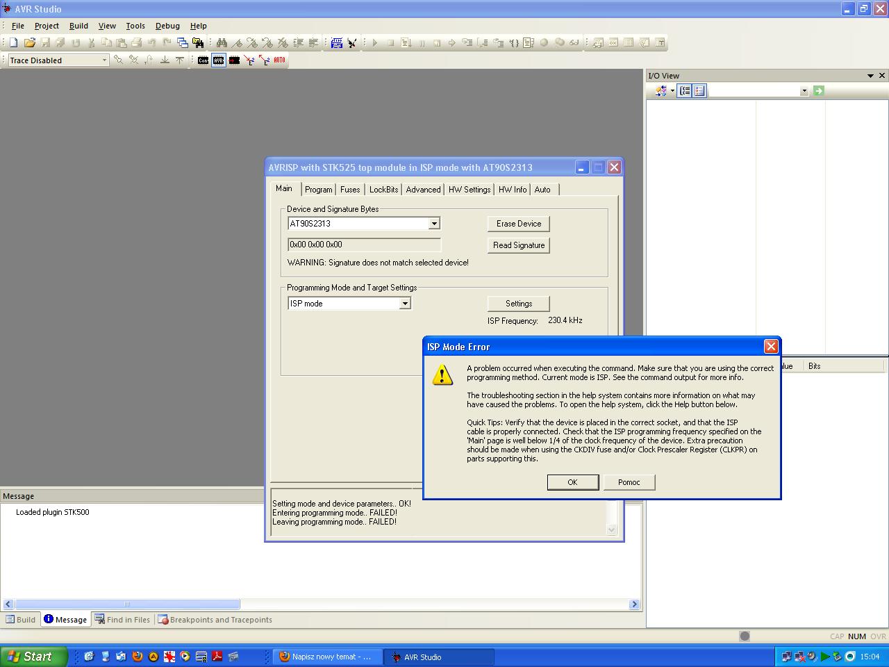Viewport: 889px width, 667px height.
Task: Switch to the Program tab
Action: [x=319, y=190]
